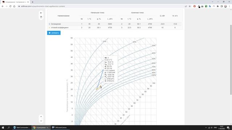Switch to Total Commander in the taskbar

[x=22, y=127]
